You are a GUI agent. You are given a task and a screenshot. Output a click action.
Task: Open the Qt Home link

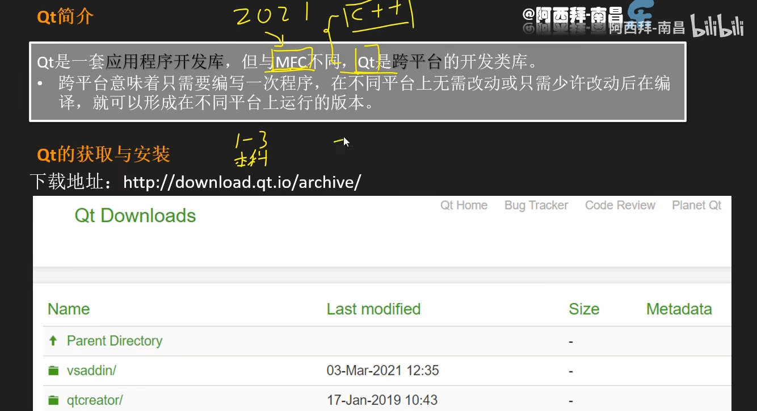[464, 205]
